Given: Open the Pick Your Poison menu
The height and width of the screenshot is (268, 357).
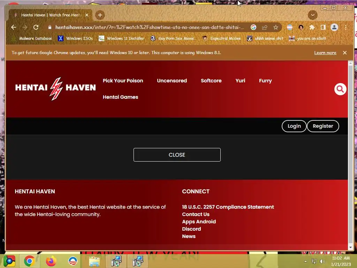Looking at the screenshot, I should tap(123, 81).
